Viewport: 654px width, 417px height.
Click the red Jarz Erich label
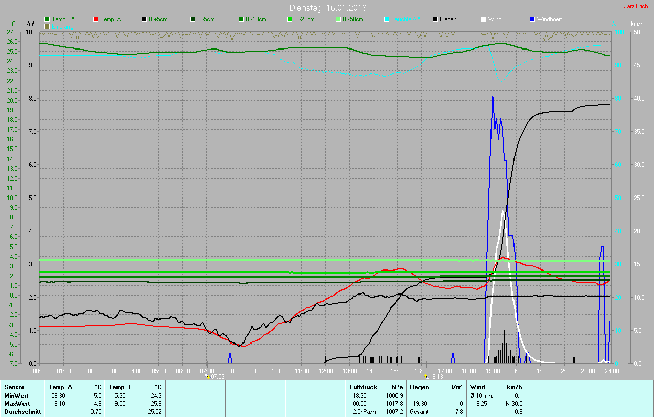pos(637,7)
